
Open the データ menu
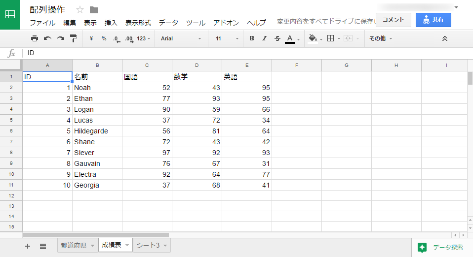point(168,23)
